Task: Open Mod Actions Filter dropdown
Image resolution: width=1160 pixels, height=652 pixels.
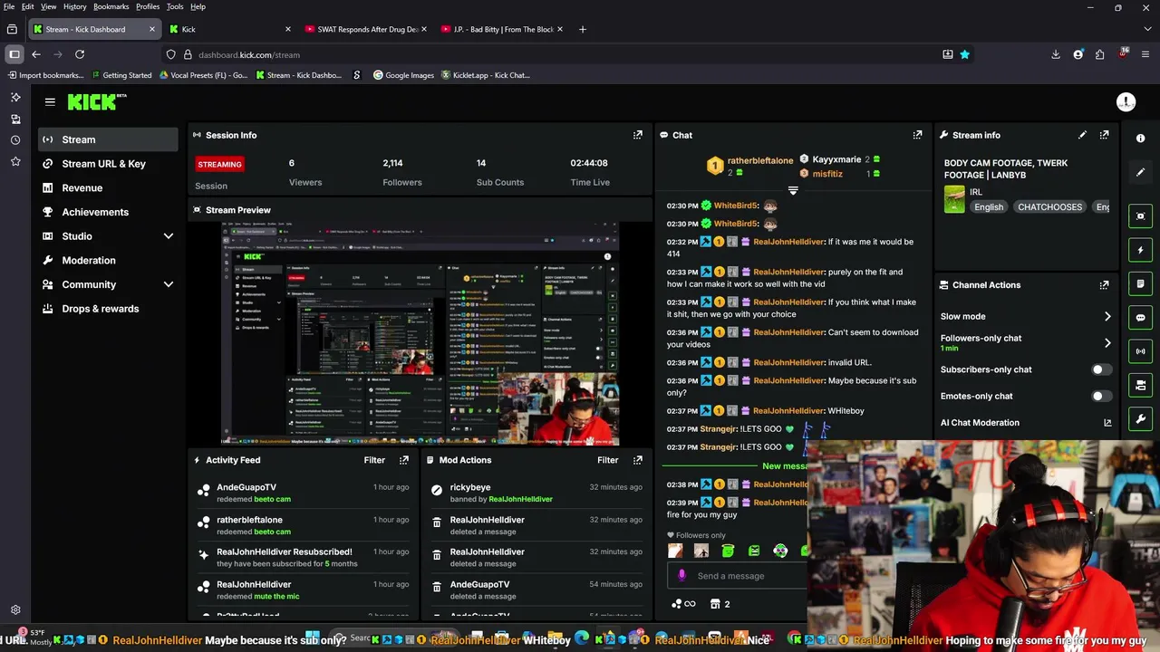Action: click(x=607, y=460)
